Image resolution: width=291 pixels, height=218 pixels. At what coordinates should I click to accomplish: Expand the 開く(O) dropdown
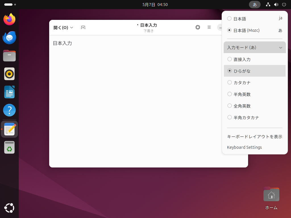(63, 28)
